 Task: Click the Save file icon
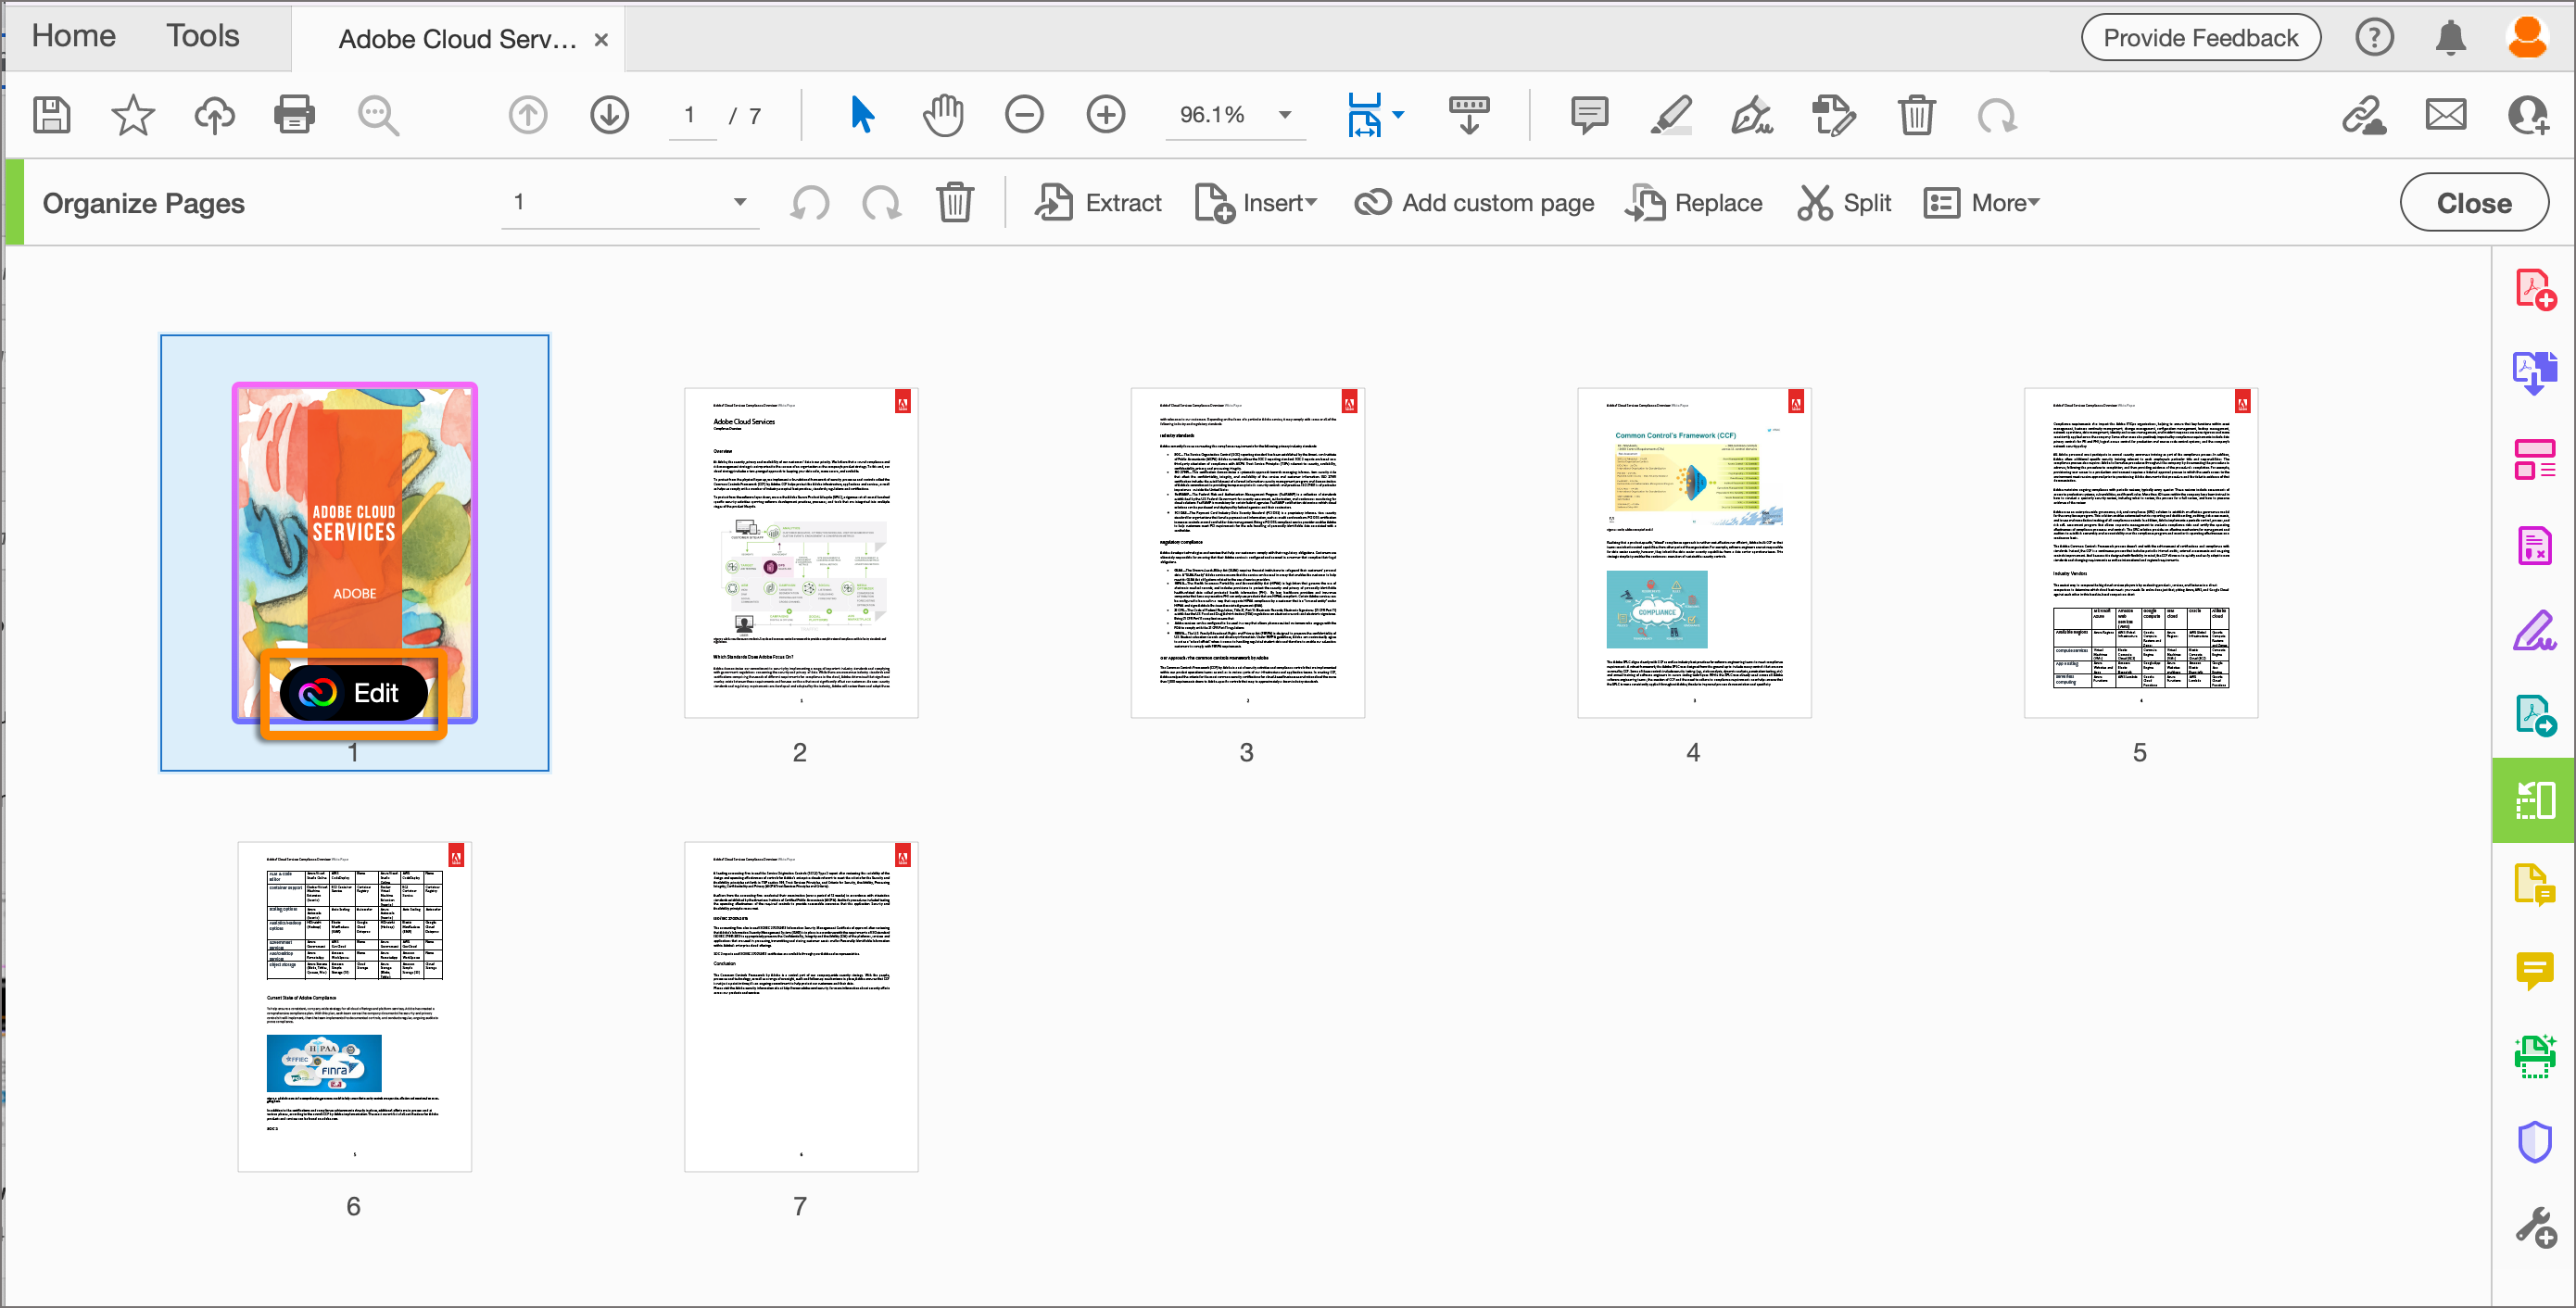[x=52, y=115]
